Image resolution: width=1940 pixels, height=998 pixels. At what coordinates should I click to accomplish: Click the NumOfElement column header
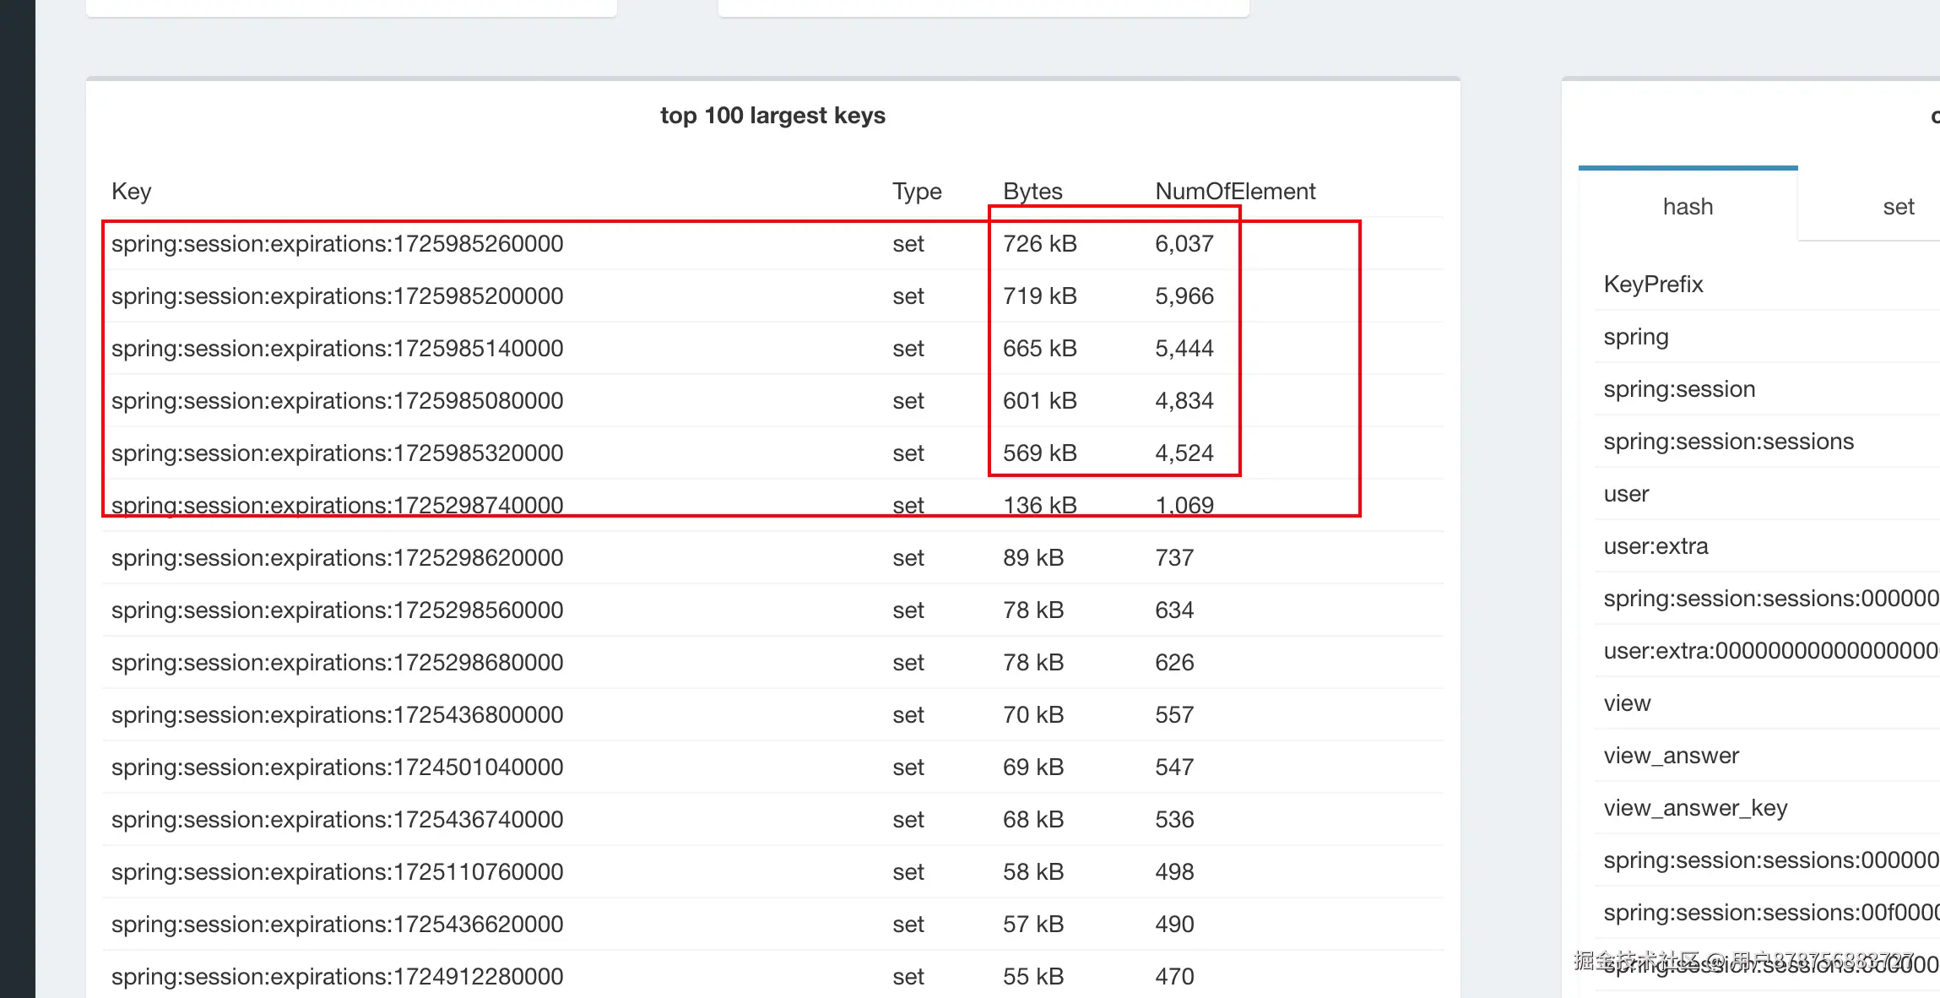(x=1235, y=192)
